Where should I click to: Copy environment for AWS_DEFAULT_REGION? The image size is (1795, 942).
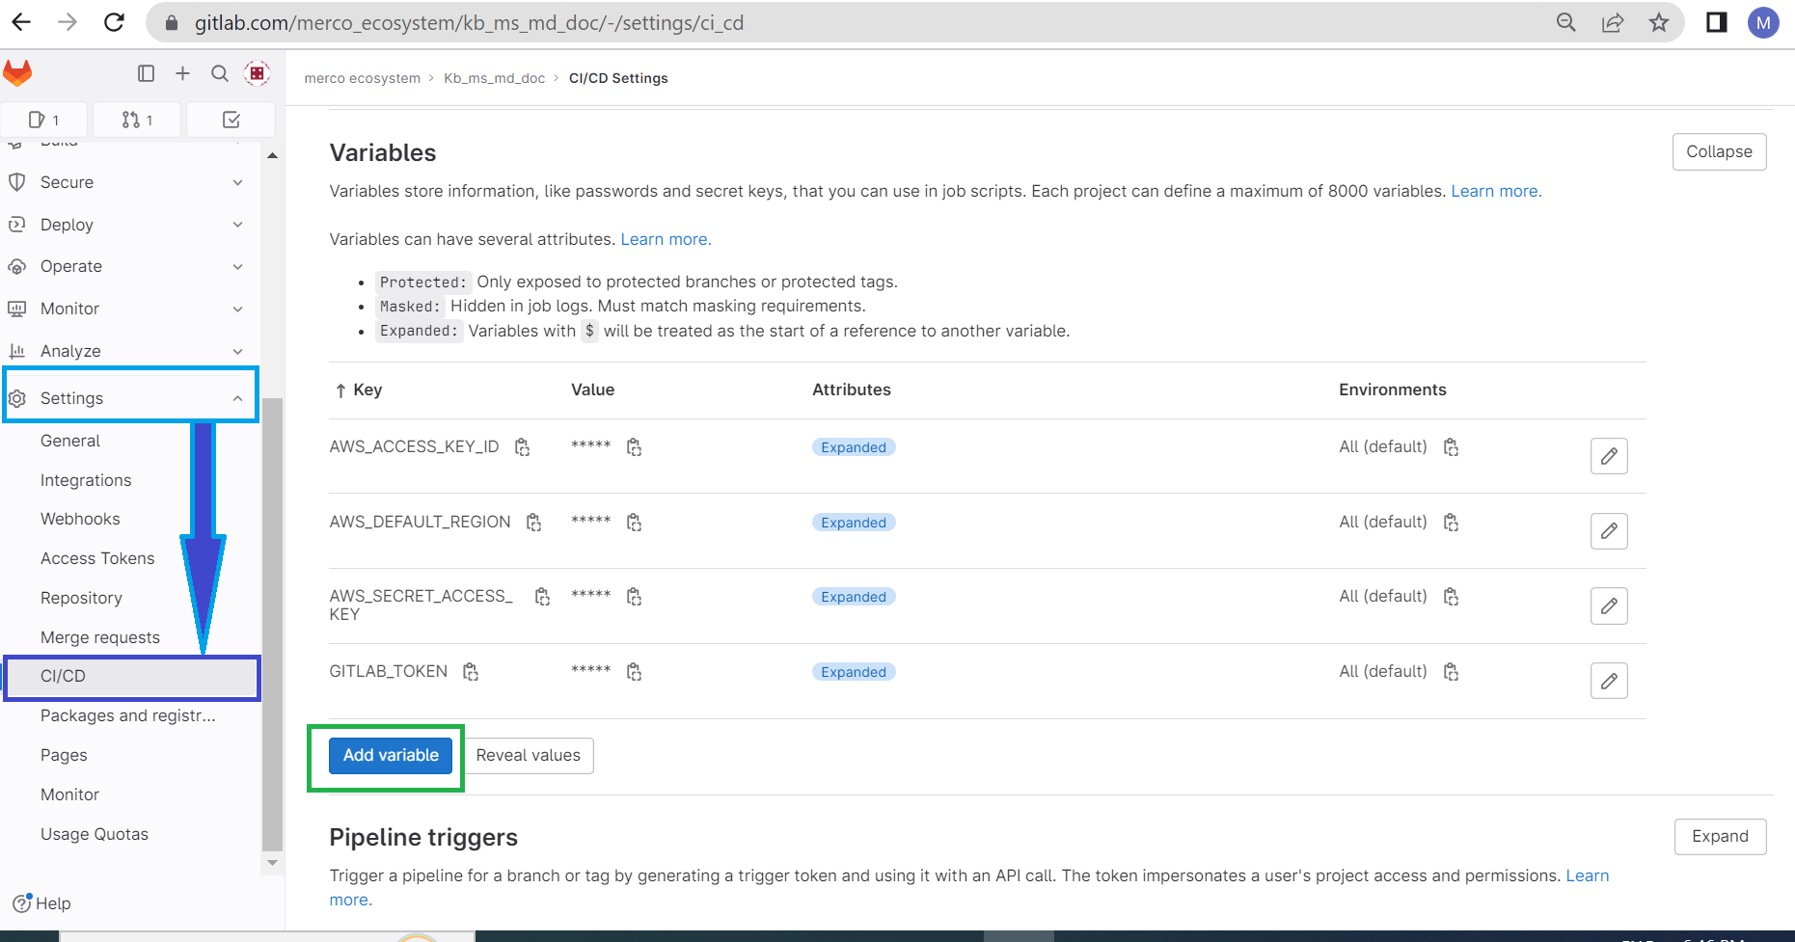pos(1451,523)
